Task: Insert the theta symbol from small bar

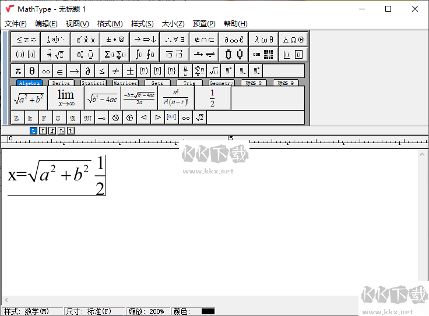Action: (32, 71)
